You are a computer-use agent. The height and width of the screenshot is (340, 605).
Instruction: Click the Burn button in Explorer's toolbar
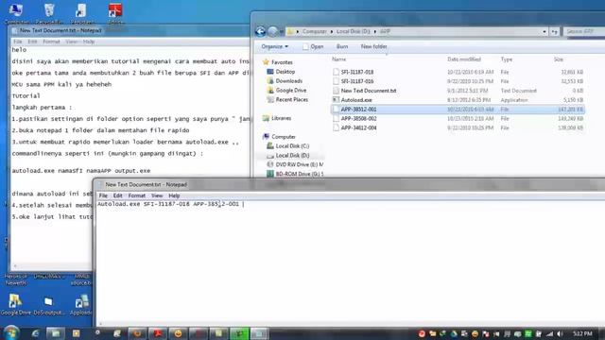[x=342, y=46]
